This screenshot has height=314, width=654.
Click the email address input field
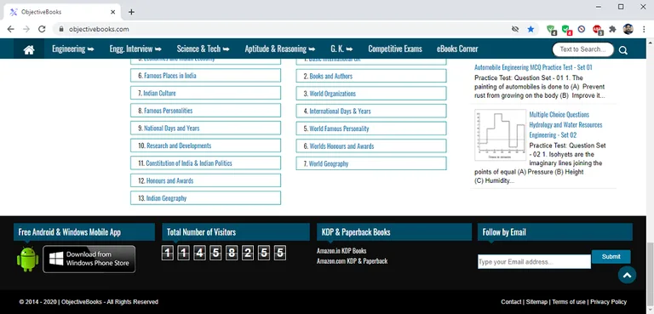534,262
